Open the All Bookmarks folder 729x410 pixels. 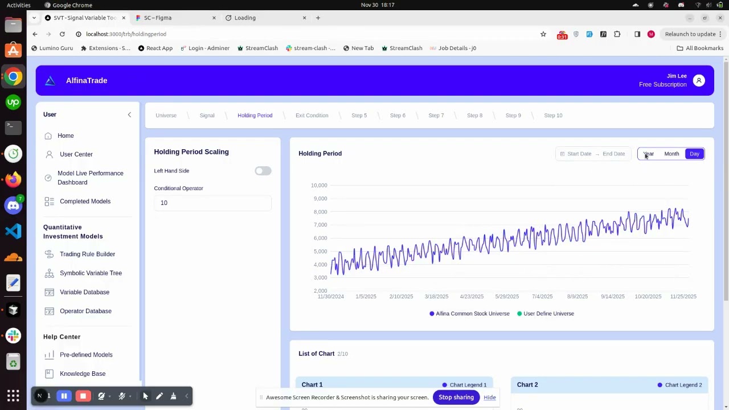click(x=700, y=48)
